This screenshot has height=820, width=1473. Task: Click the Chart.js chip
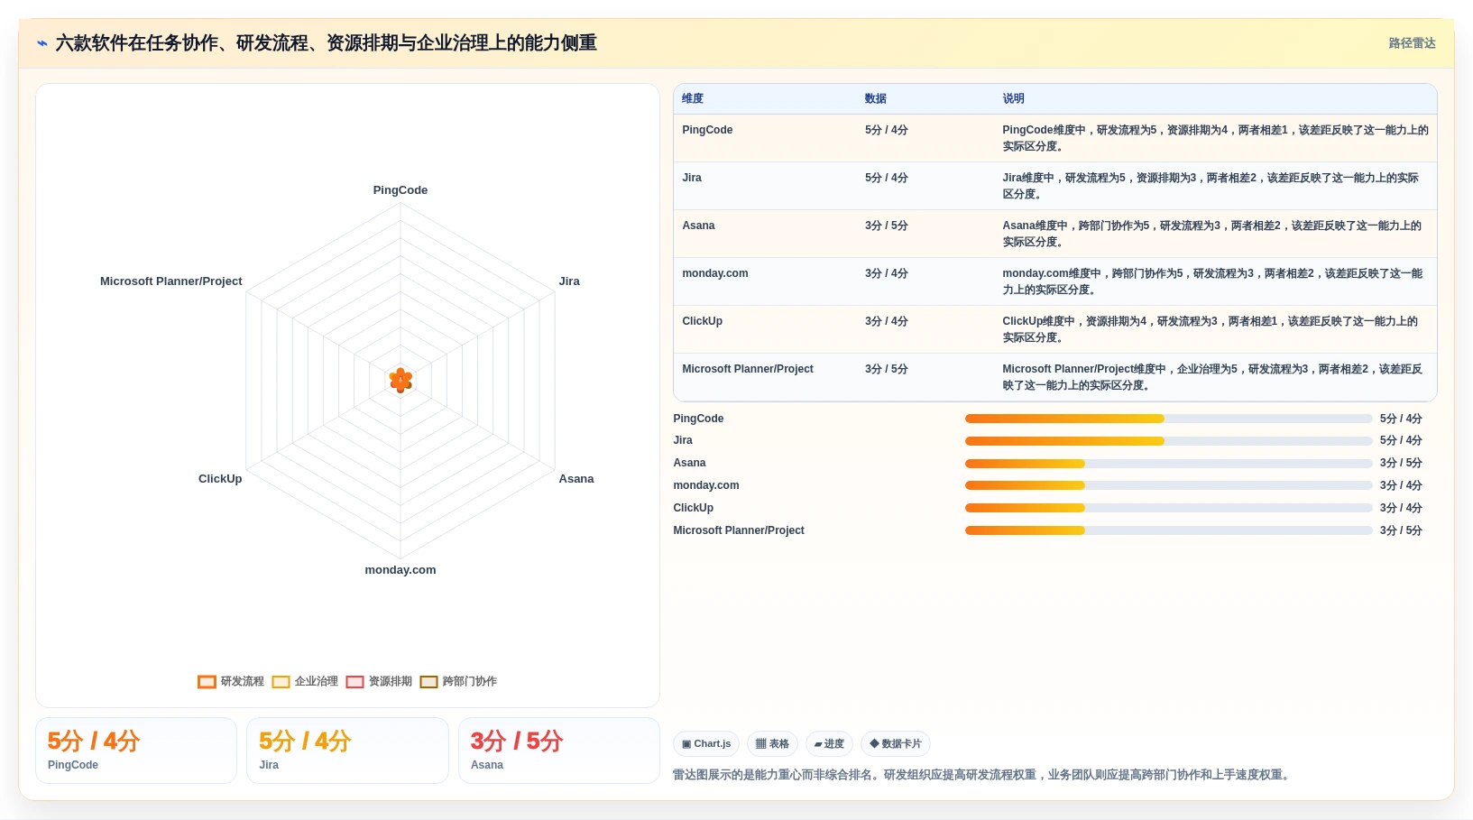pyautogui.click(x=706, y=744)
